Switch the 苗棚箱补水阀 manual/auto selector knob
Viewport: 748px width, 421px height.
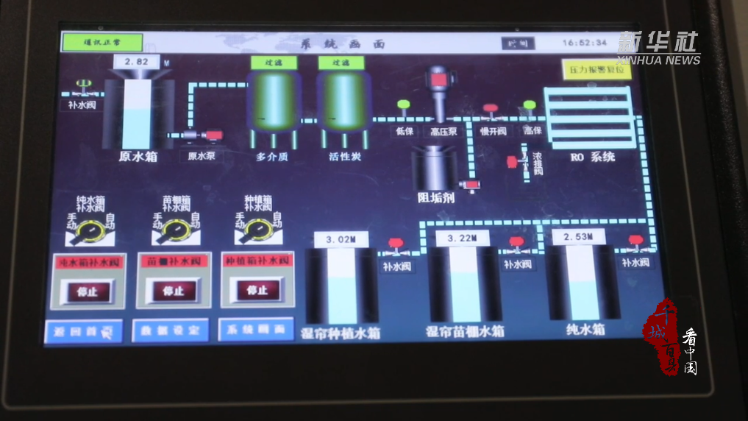[x=176, y=230]
